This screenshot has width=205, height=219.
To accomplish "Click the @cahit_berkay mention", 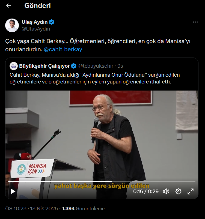I will pyautogui.click(x=63, y=49).
